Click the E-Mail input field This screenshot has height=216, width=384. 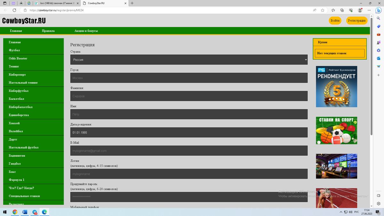(x=189, y=151)
